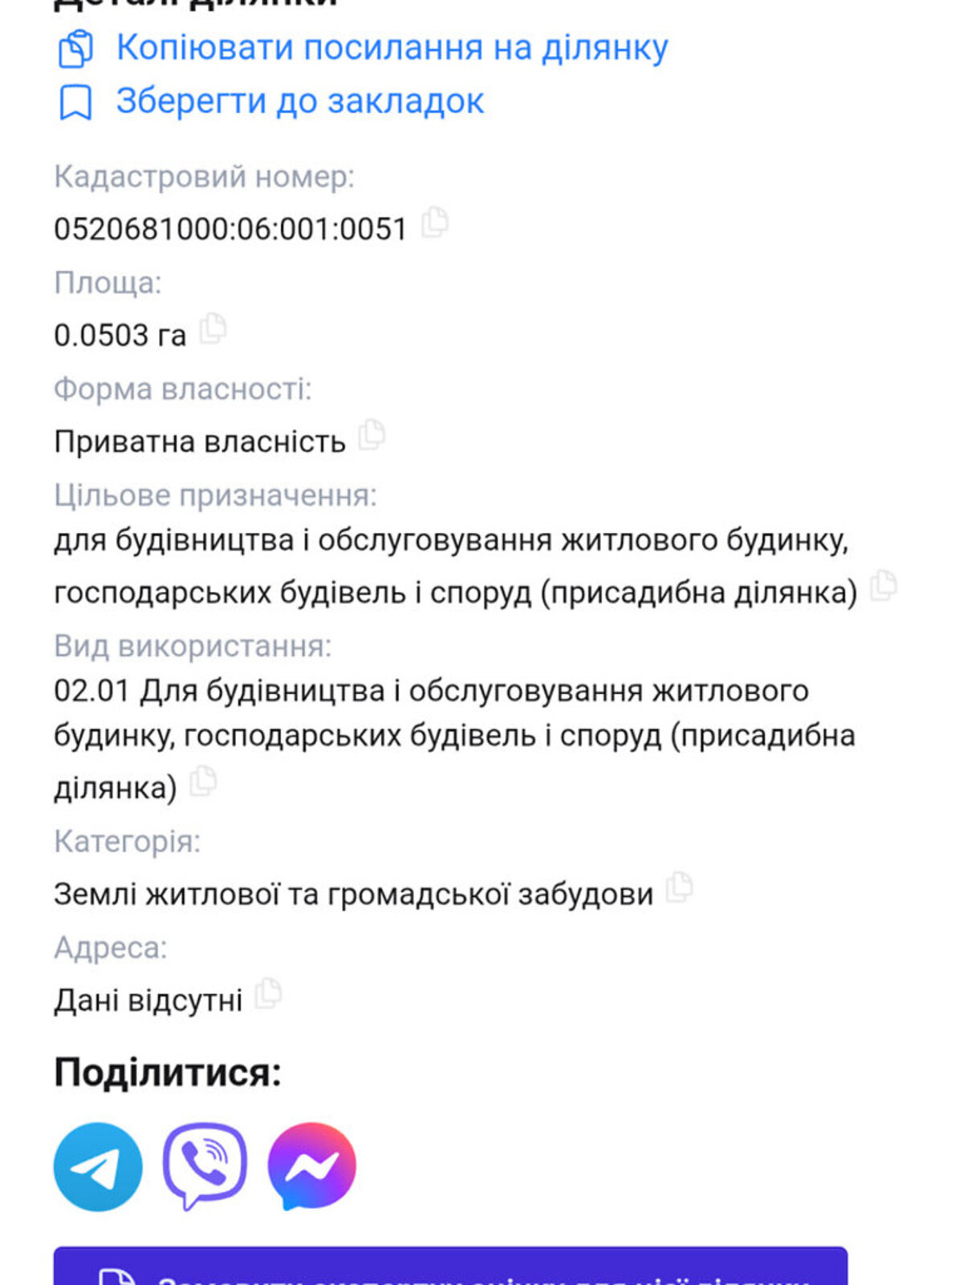This screenshot has height=1285, width=963.
Task: Share via Viber
Action: 205,1166
